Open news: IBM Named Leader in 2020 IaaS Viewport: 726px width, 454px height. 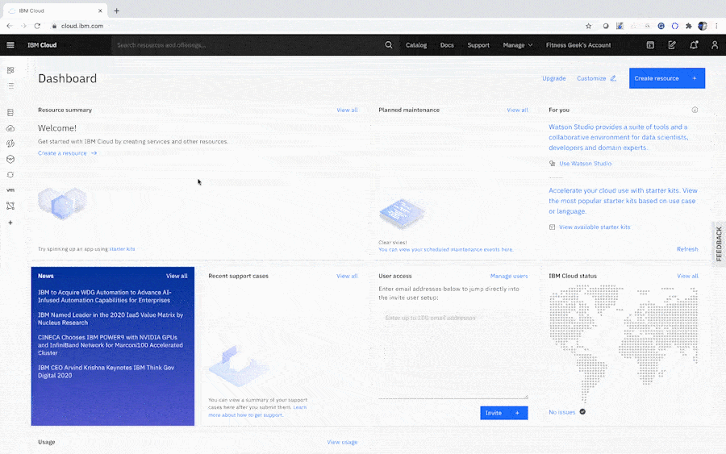111,319
